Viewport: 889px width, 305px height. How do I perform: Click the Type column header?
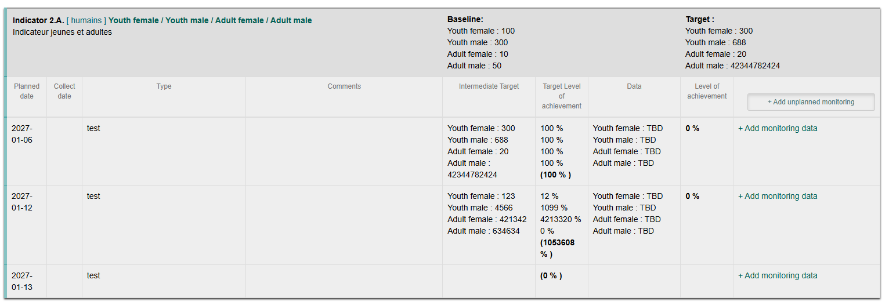click(164, 86)
